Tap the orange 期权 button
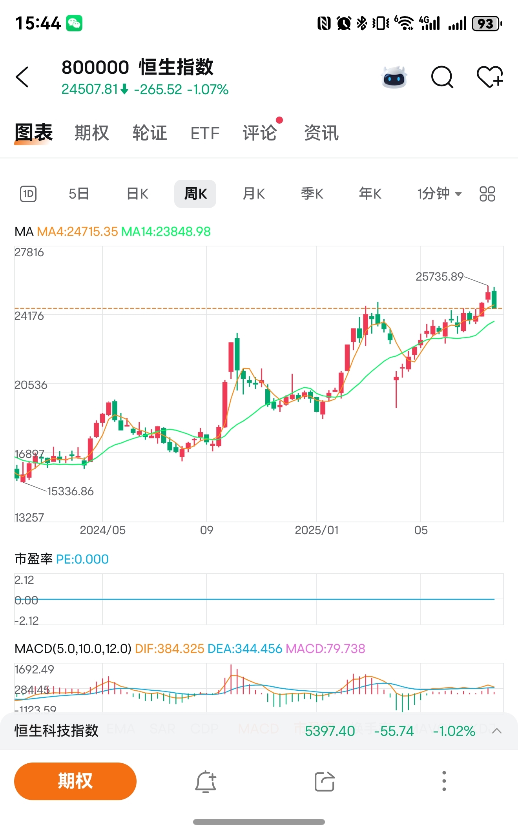518x832 pixels. click(75, 781)
